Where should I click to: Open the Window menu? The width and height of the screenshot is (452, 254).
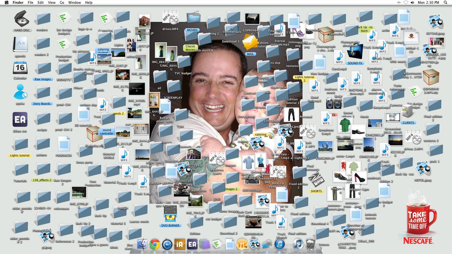click(x=75, y=3)
